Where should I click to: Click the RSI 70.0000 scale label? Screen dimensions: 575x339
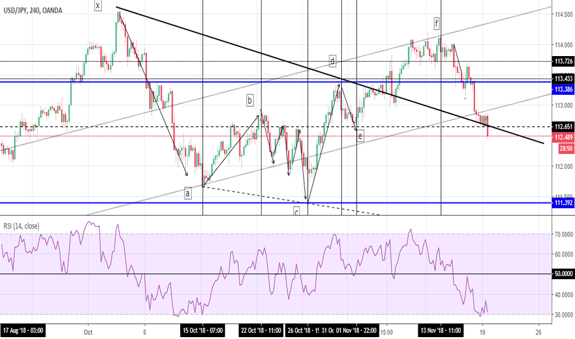[x=563, y=234]
